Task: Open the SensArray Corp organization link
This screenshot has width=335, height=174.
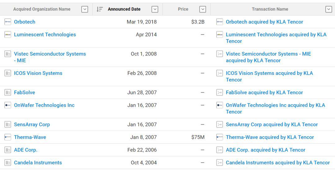Action: pyautogui.click(x=32, y=125)
